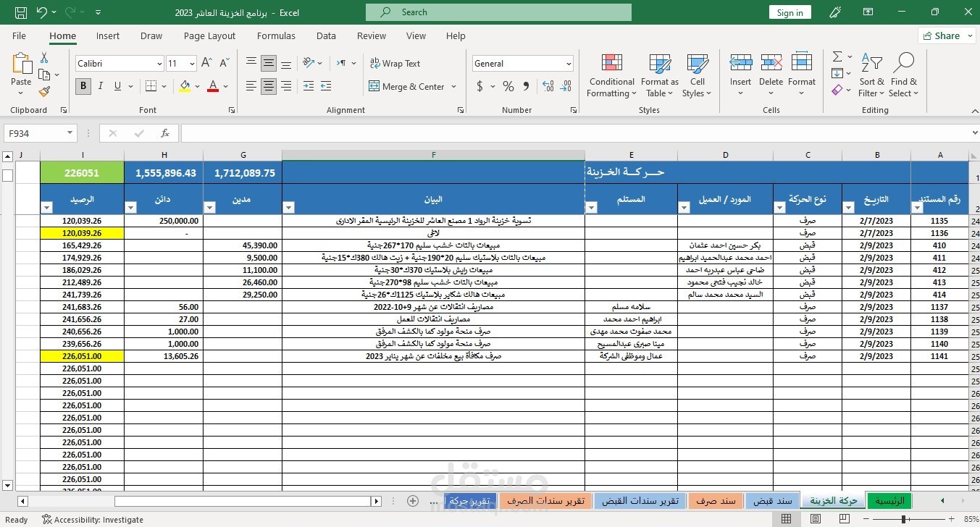Open Find & Select
Screen dimensions: 980x527
coord(903,75)
